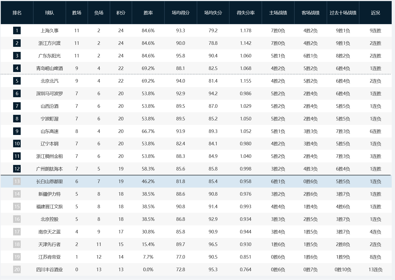Click the grey rank 20 badge
Screen dimensions: 395x280
coord(17,269)
